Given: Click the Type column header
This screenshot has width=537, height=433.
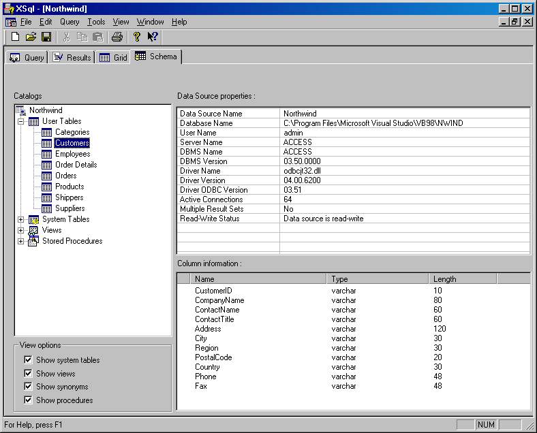Looking at the screenshot, I should (x=378, y=279).
